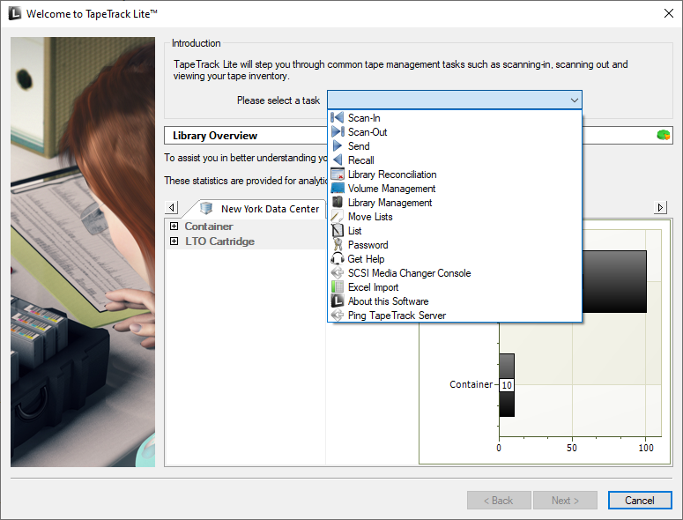
Task: Select Library Management in the list
Action: (455, 202)
